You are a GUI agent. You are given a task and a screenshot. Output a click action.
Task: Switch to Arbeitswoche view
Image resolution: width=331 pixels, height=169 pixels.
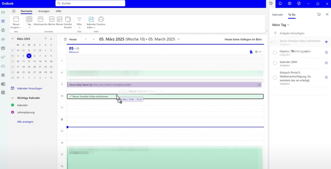pos(40,21)
